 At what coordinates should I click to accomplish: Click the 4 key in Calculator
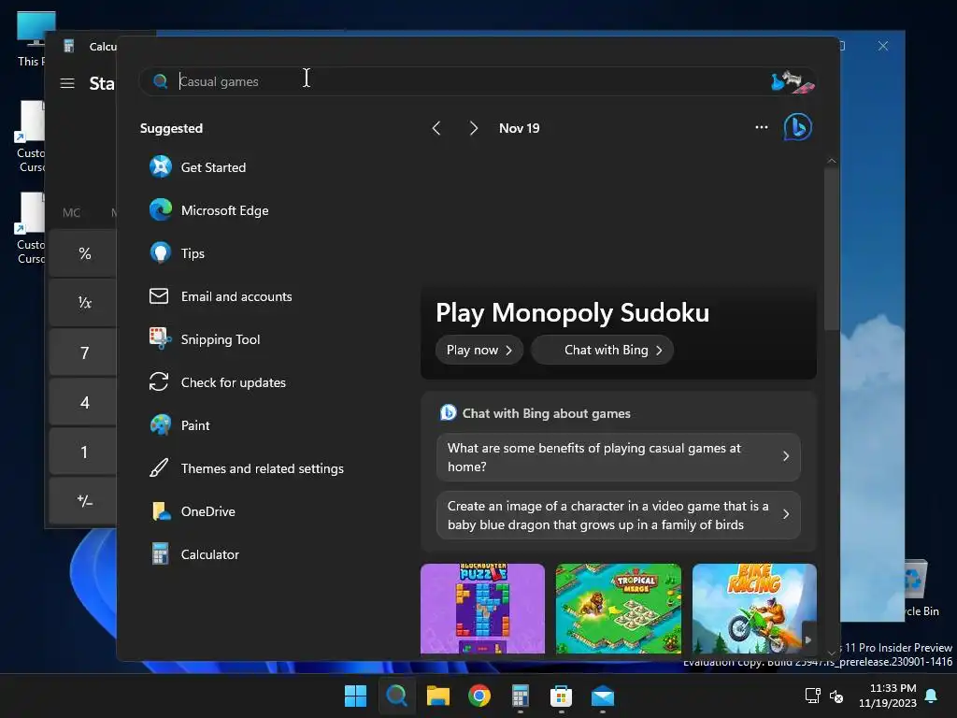pyautogui.click(x=83, y=402)
